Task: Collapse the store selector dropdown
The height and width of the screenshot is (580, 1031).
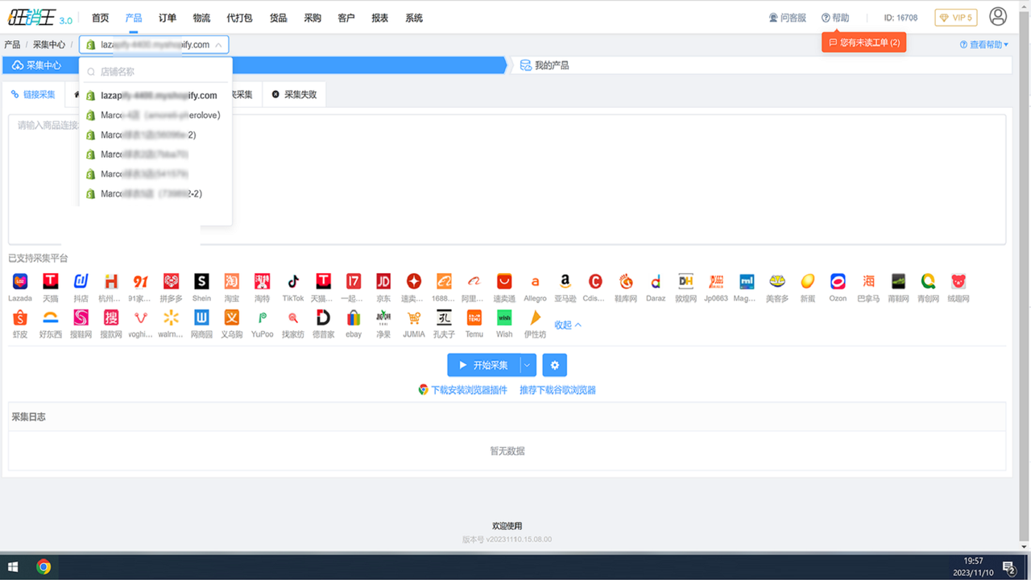Action: (218, 45)
